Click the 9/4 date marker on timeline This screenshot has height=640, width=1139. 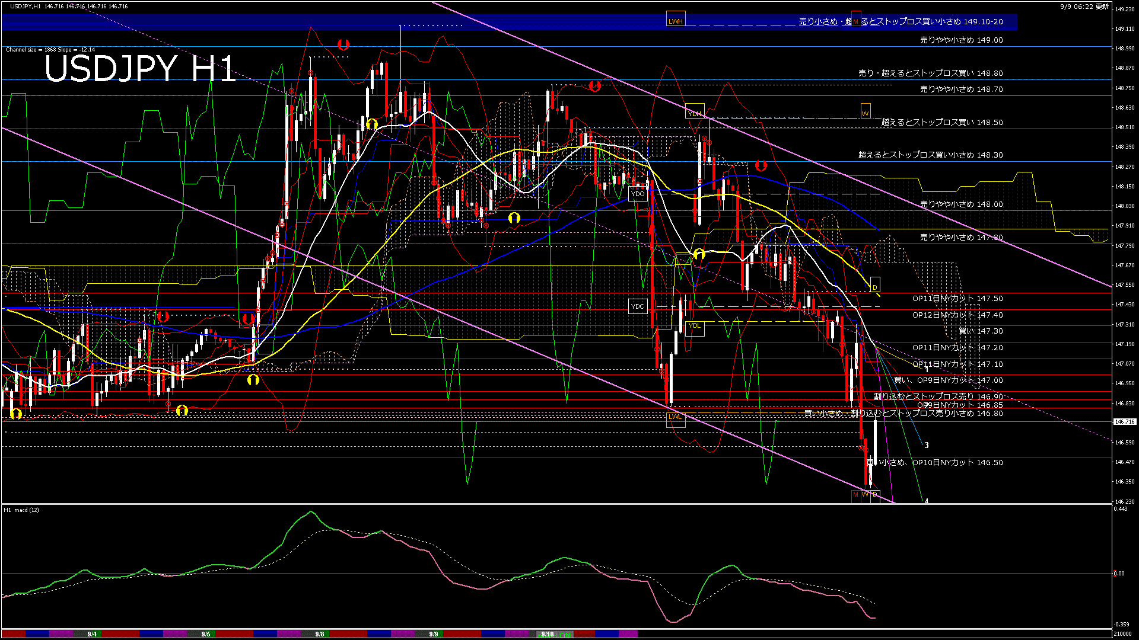[92, 634]
